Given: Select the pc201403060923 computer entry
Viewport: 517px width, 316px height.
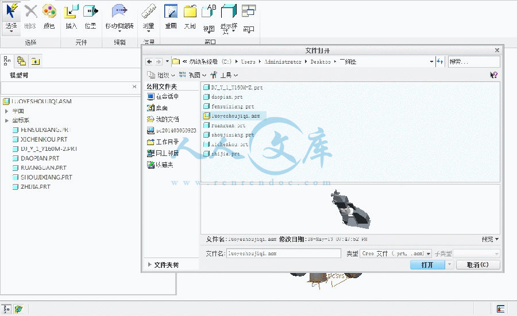Looking at the screenshot, I should [x=171, y=131].
